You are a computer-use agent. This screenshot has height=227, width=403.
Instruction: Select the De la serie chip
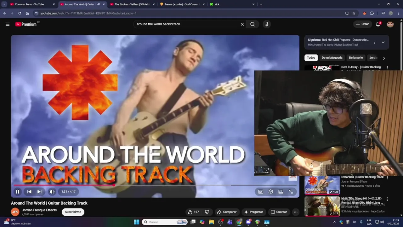point(356,58)
